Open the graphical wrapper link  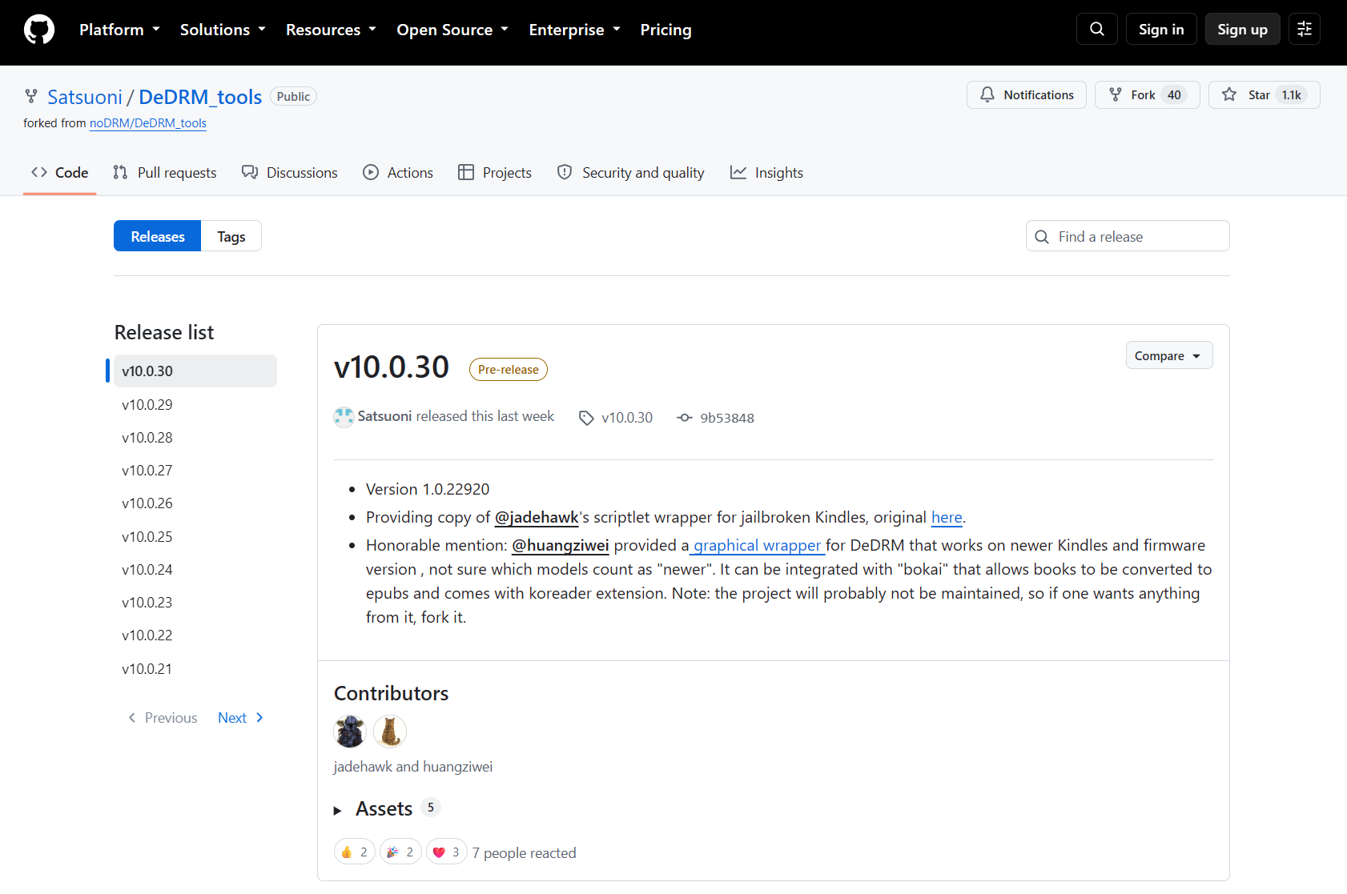click(x=758, y=545)
